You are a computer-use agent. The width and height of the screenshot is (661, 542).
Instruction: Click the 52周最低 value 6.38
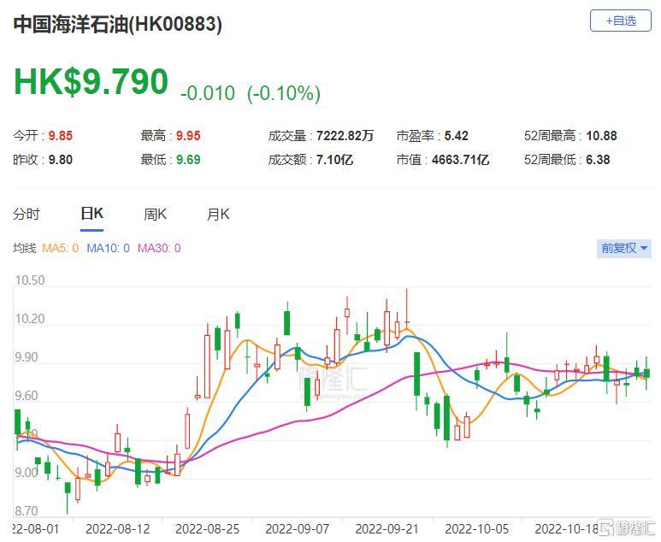tap(598, 160)
